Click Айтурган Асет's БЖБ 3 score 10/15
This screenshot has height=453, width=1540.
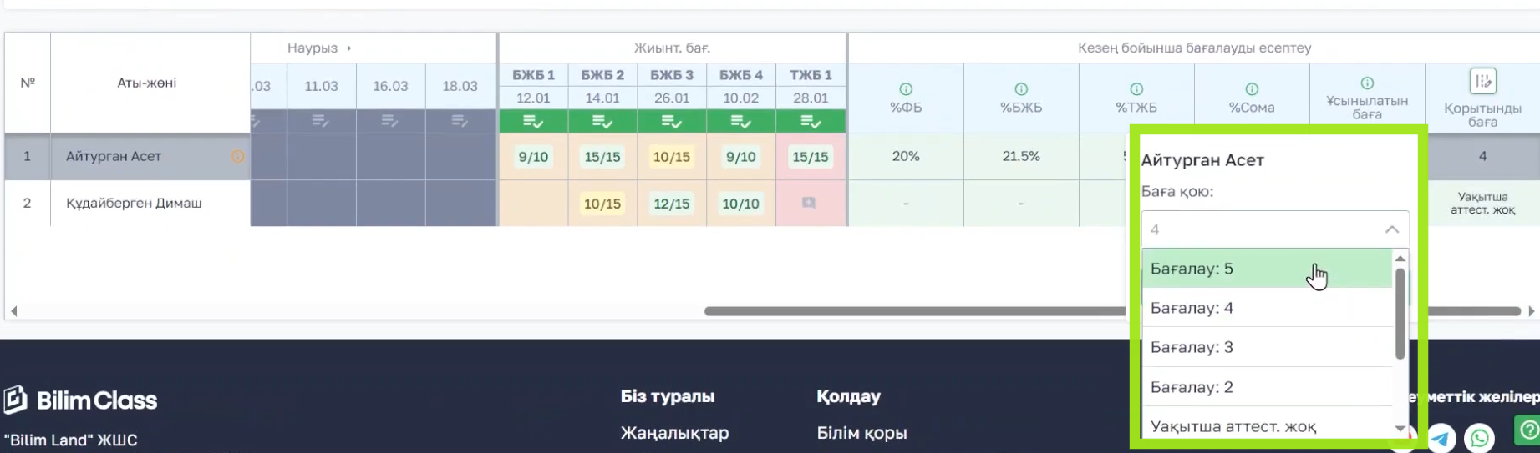(x=672, y=157)
